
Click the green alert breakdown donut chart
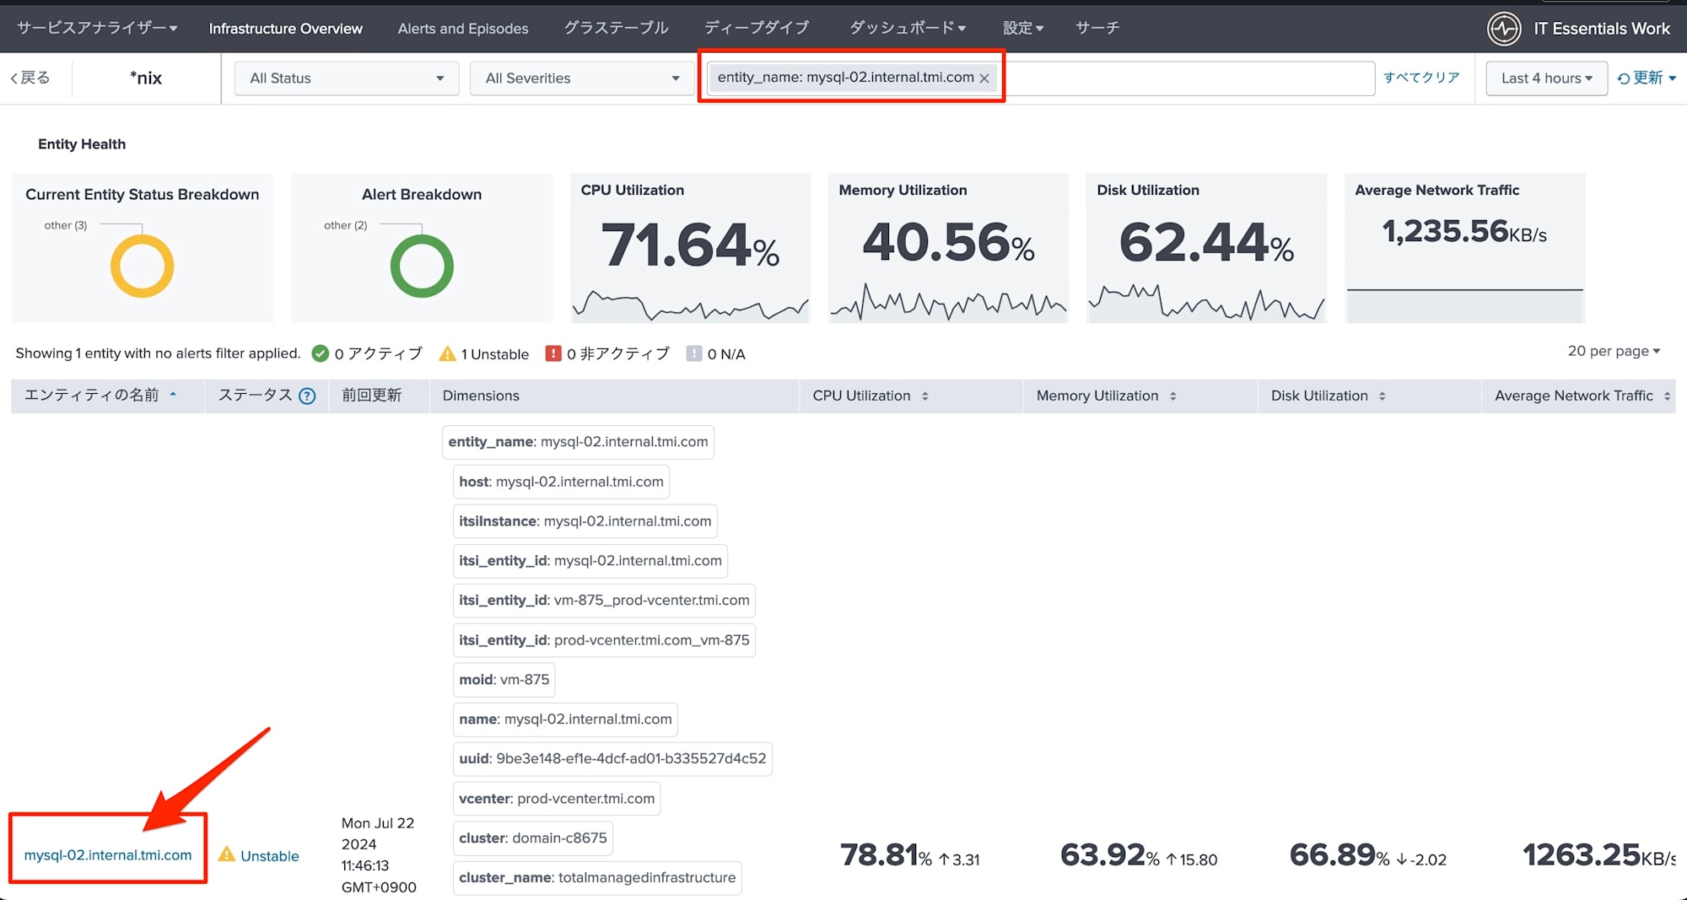[422, 266]
